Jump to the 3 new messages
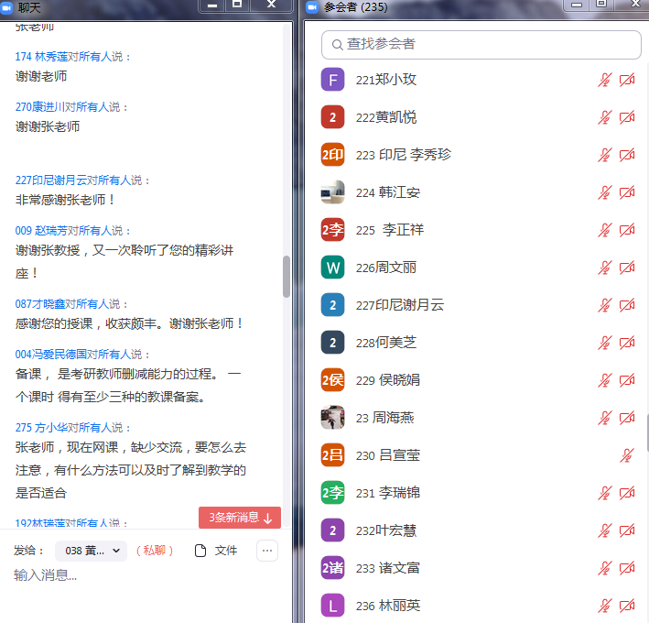Viewport: 649px width, 623px height. click(240, 518)
